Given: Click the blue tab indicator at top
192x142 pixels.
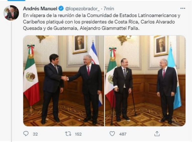Looking at the screenshot, I should pyautogui.click(x=16, y=0).
